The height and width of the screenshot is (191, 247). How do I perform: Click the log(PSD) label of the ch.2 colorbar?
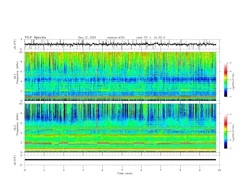point(234,133)
